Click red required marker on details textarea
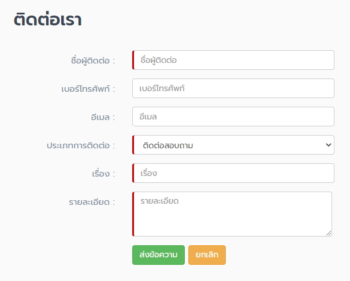Viewport: 350px width, 281px height. point(133,214)
